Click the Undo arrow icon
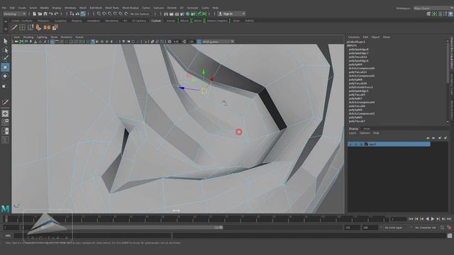Screen dimensions: 454x255 [50, 13]
